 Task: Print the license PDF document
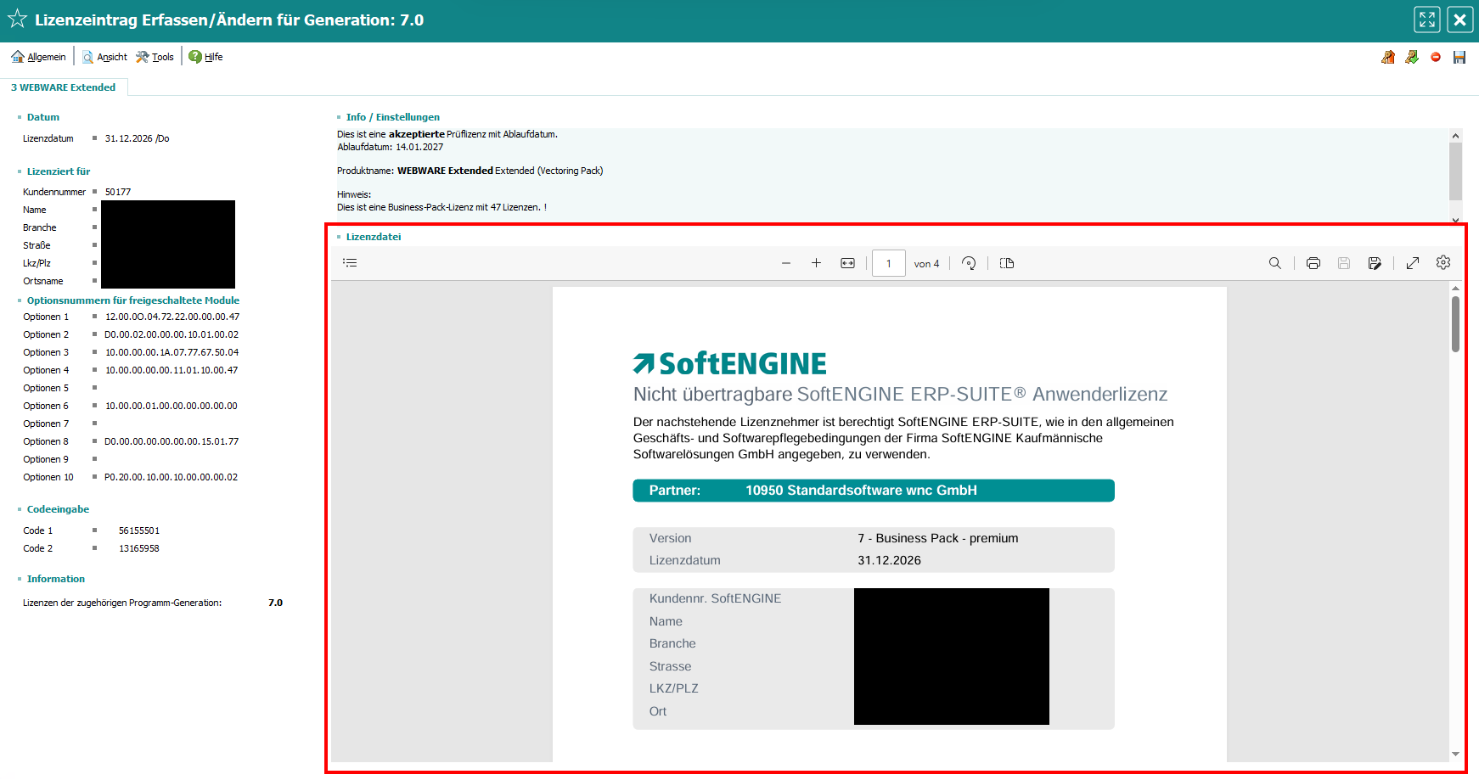click(x=1313, y=263)
